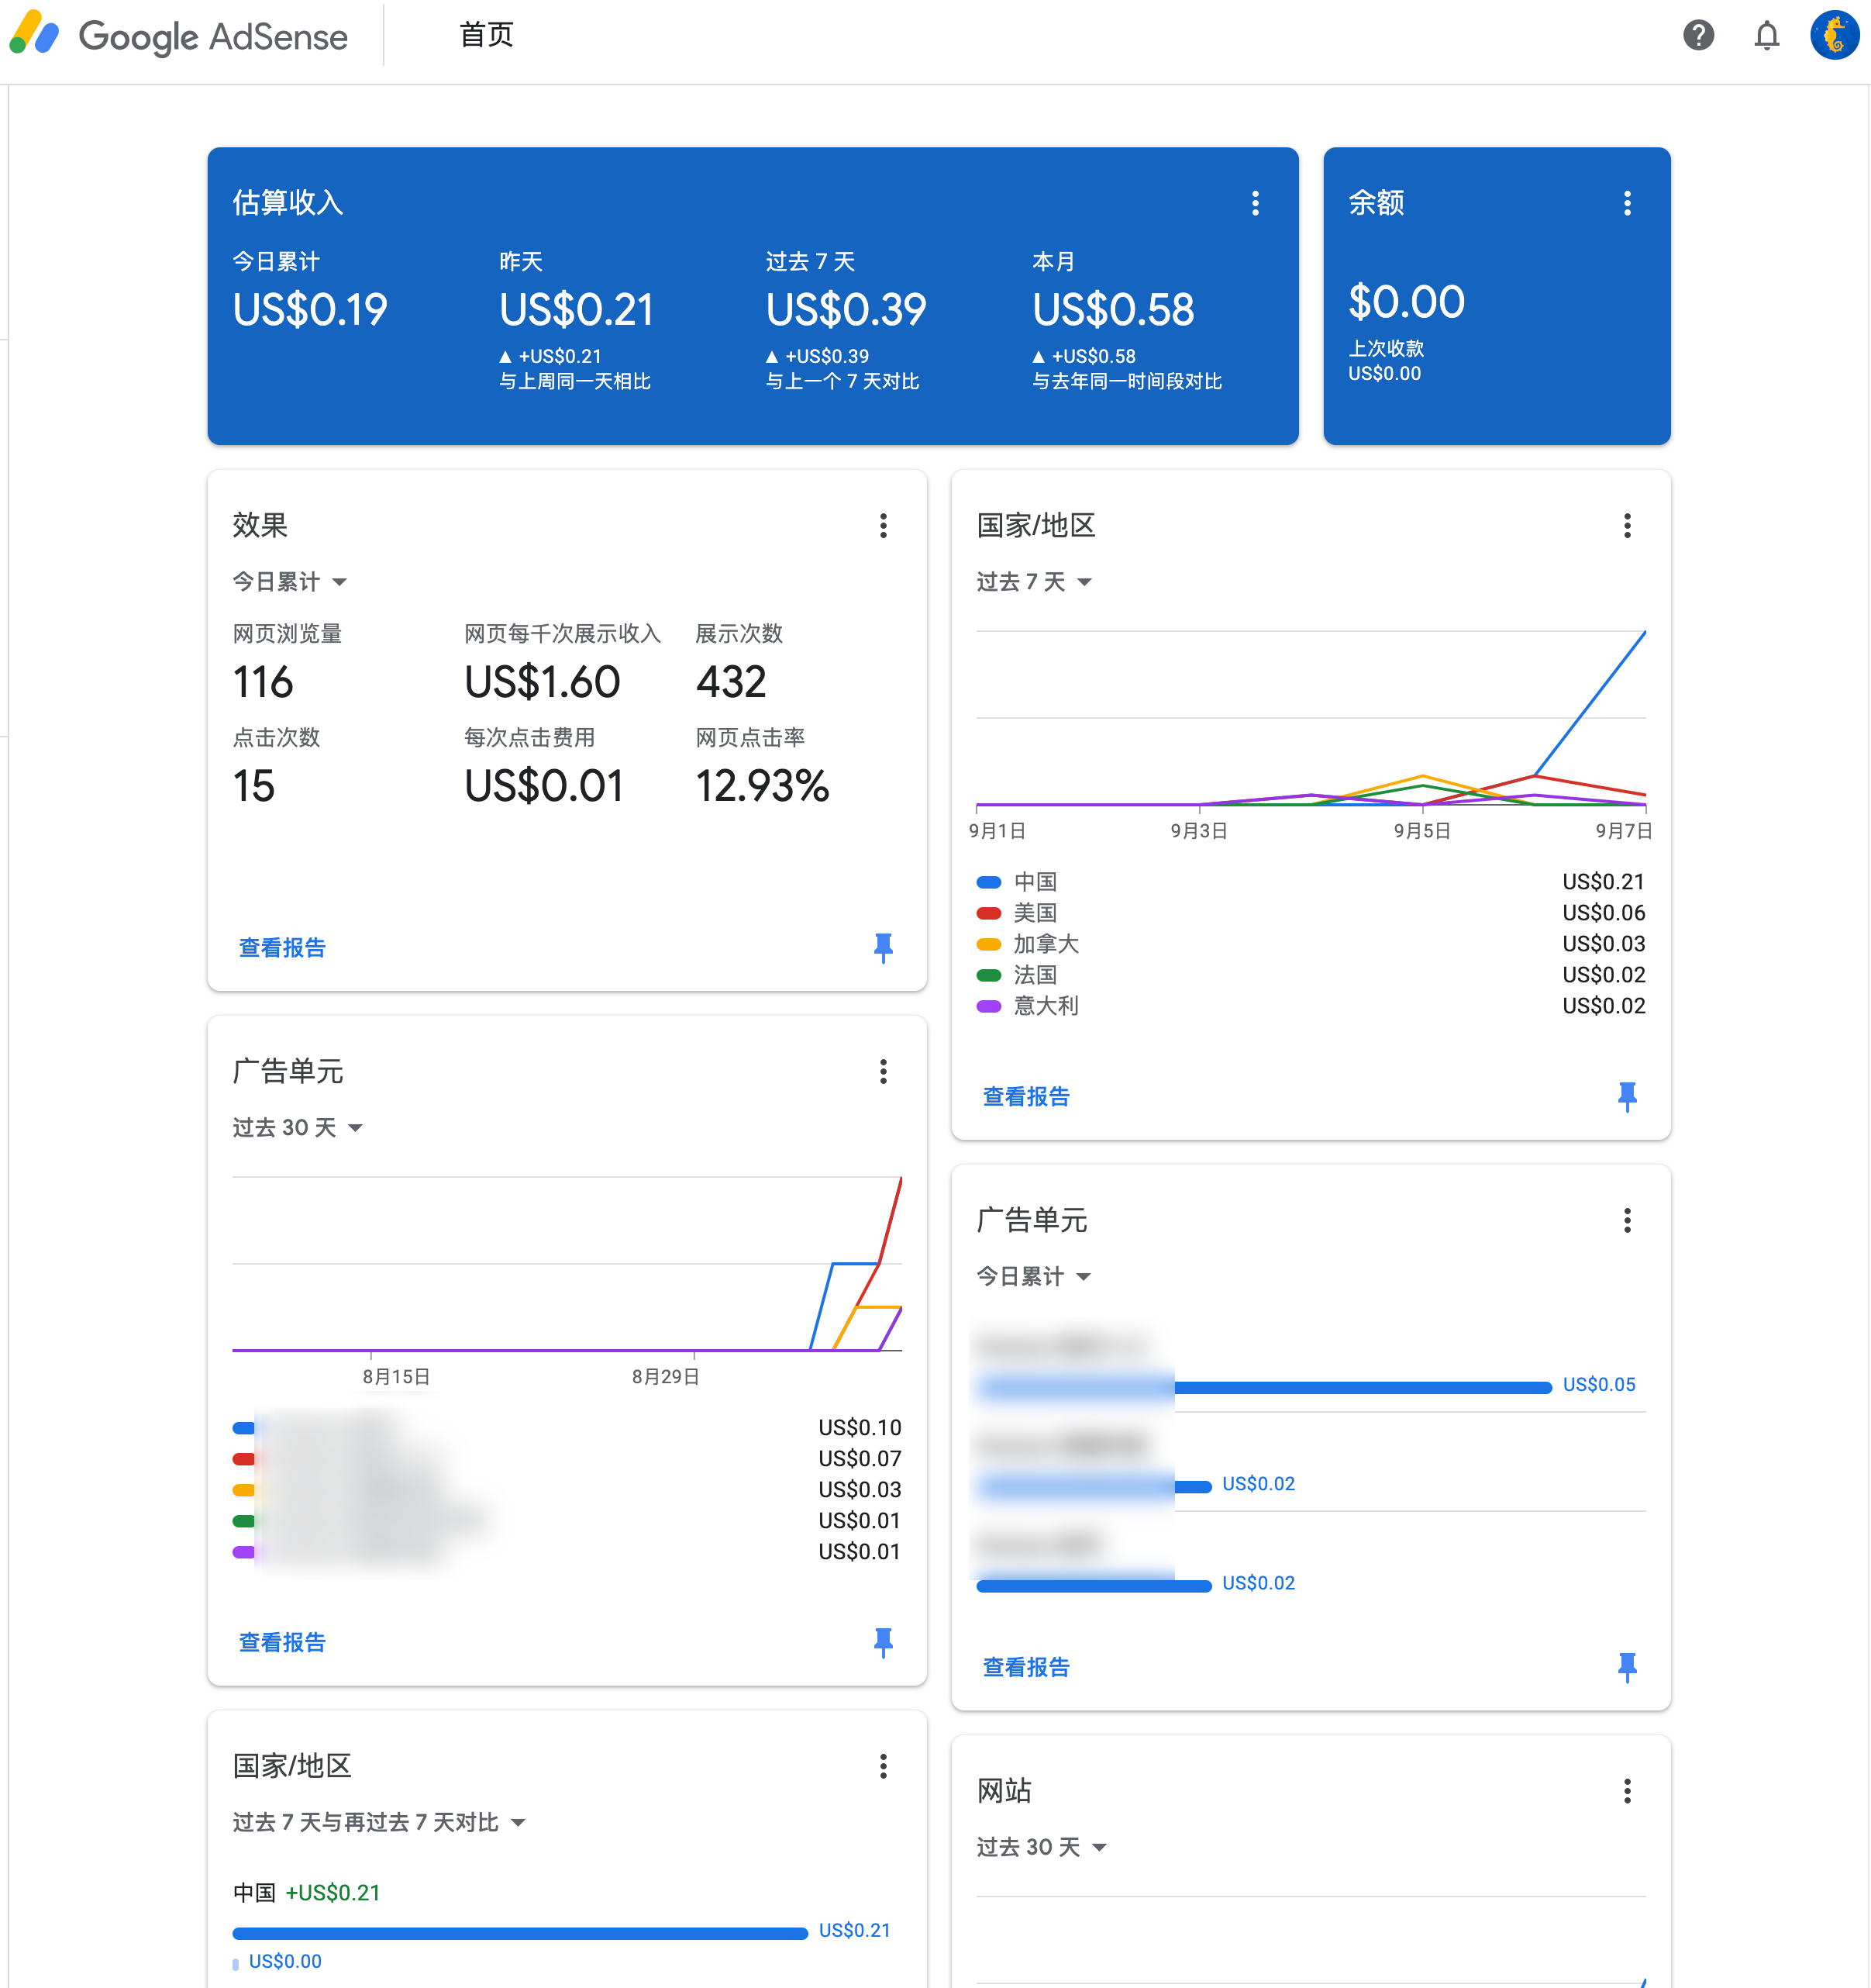Click 中国 +US$0.21 comparison label
1871x1988 pixels.
click(306, 1893)
